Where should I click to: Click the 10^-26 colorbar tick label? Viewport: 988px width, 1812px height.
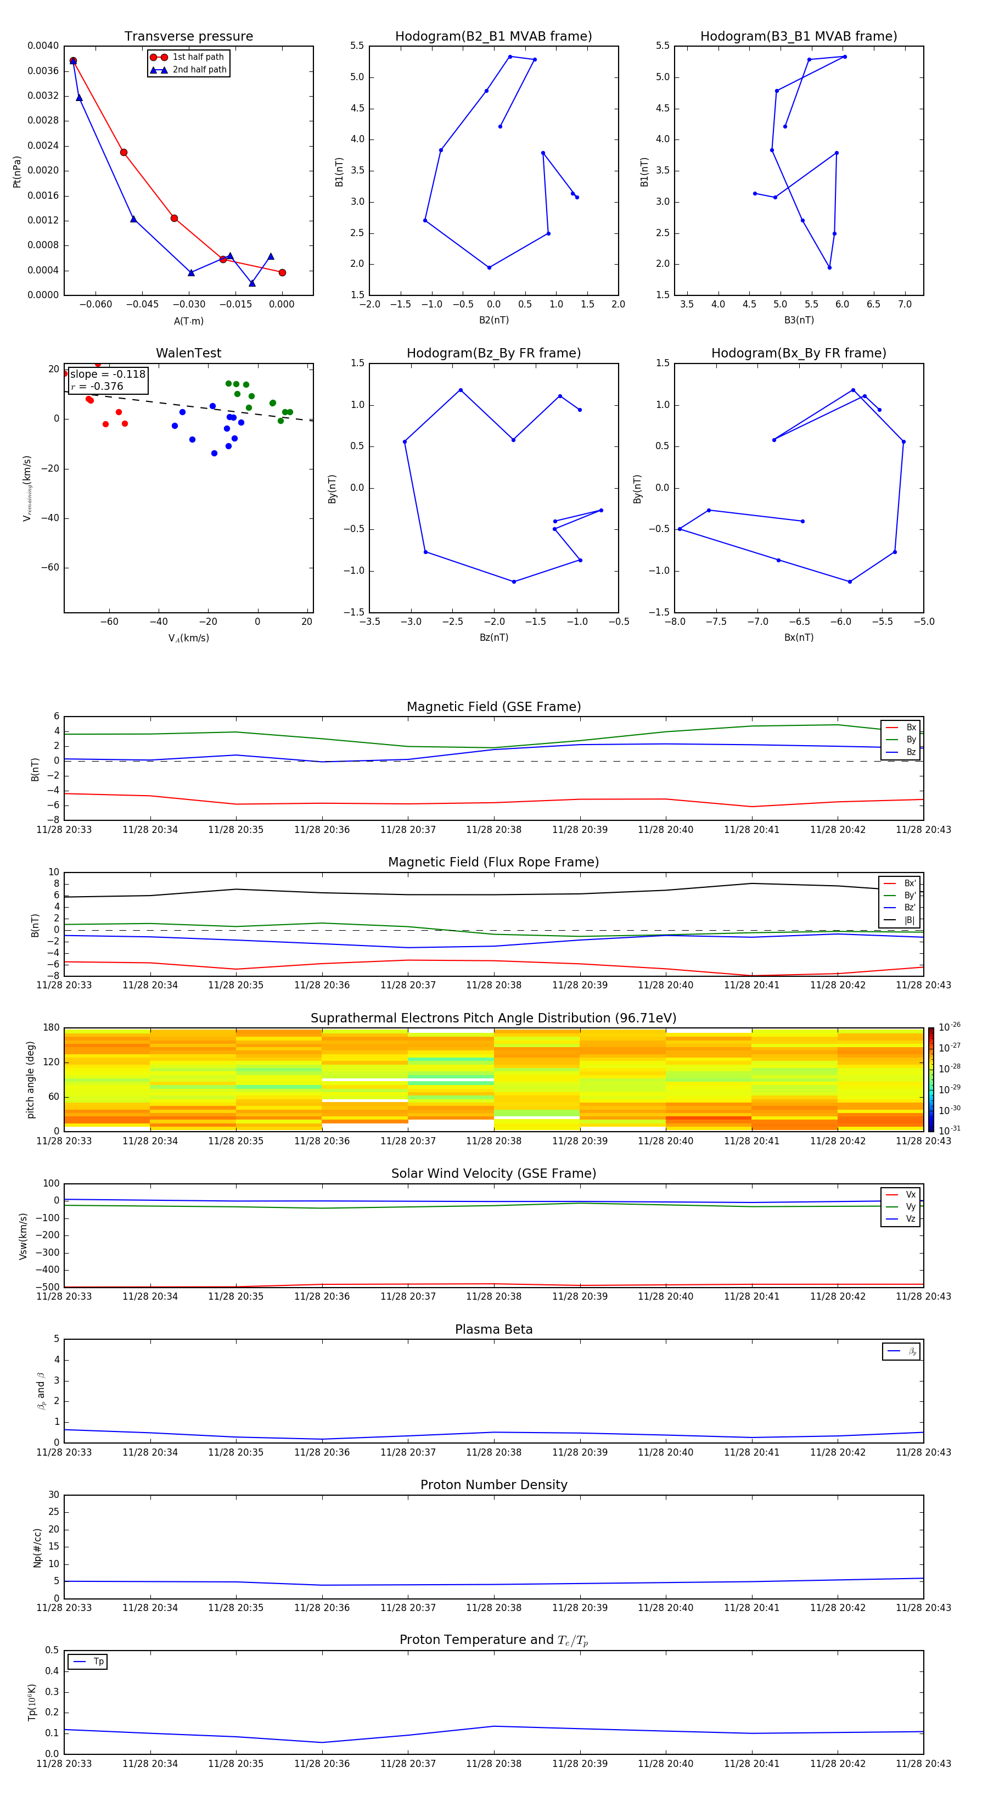pos(950,1027)
